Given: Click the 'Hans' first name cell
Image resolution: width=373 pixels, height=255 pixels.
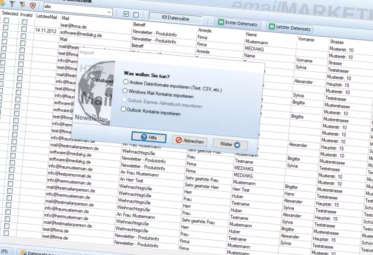Looking at the screenshot, I should (x=289, y=194).
